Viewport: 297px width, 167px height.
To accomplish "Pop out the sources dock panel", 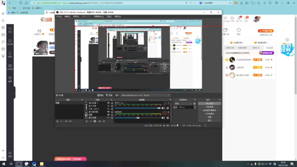I will 111,99.
